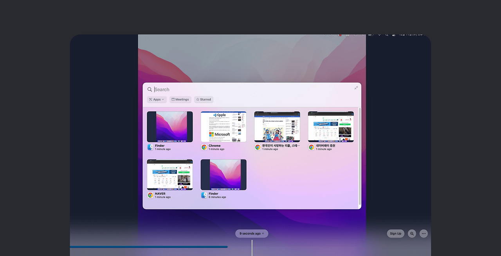Open the three-dots more options button

click(424, 234)
